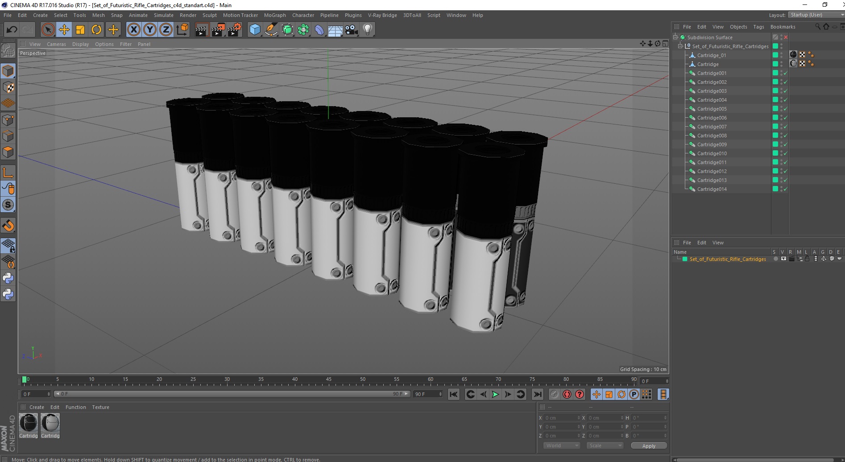This screenshot has width=845, height=462.
Task: Toggle Z axis lock icon
Action: [166, 30]
